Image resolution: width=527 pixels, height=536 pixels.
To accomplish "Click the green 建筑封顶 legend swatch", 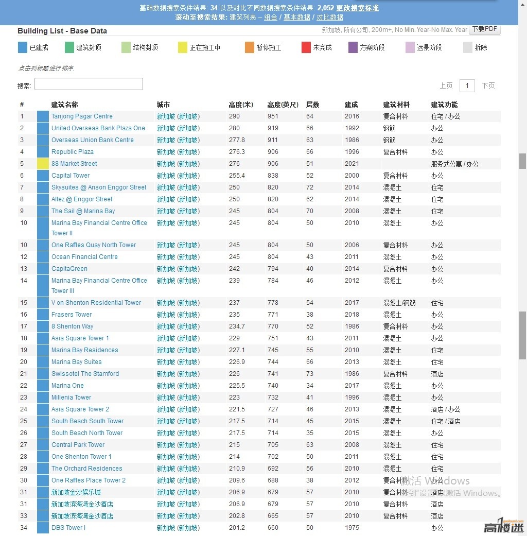I will pos(69,47).
